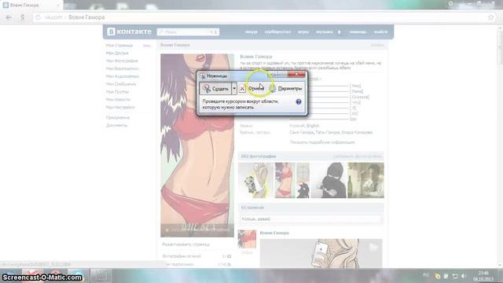Open Мои Видеозаписи in the sidebar
The height and width of the screenshot is (283, 503).
[x=123, y=68]
